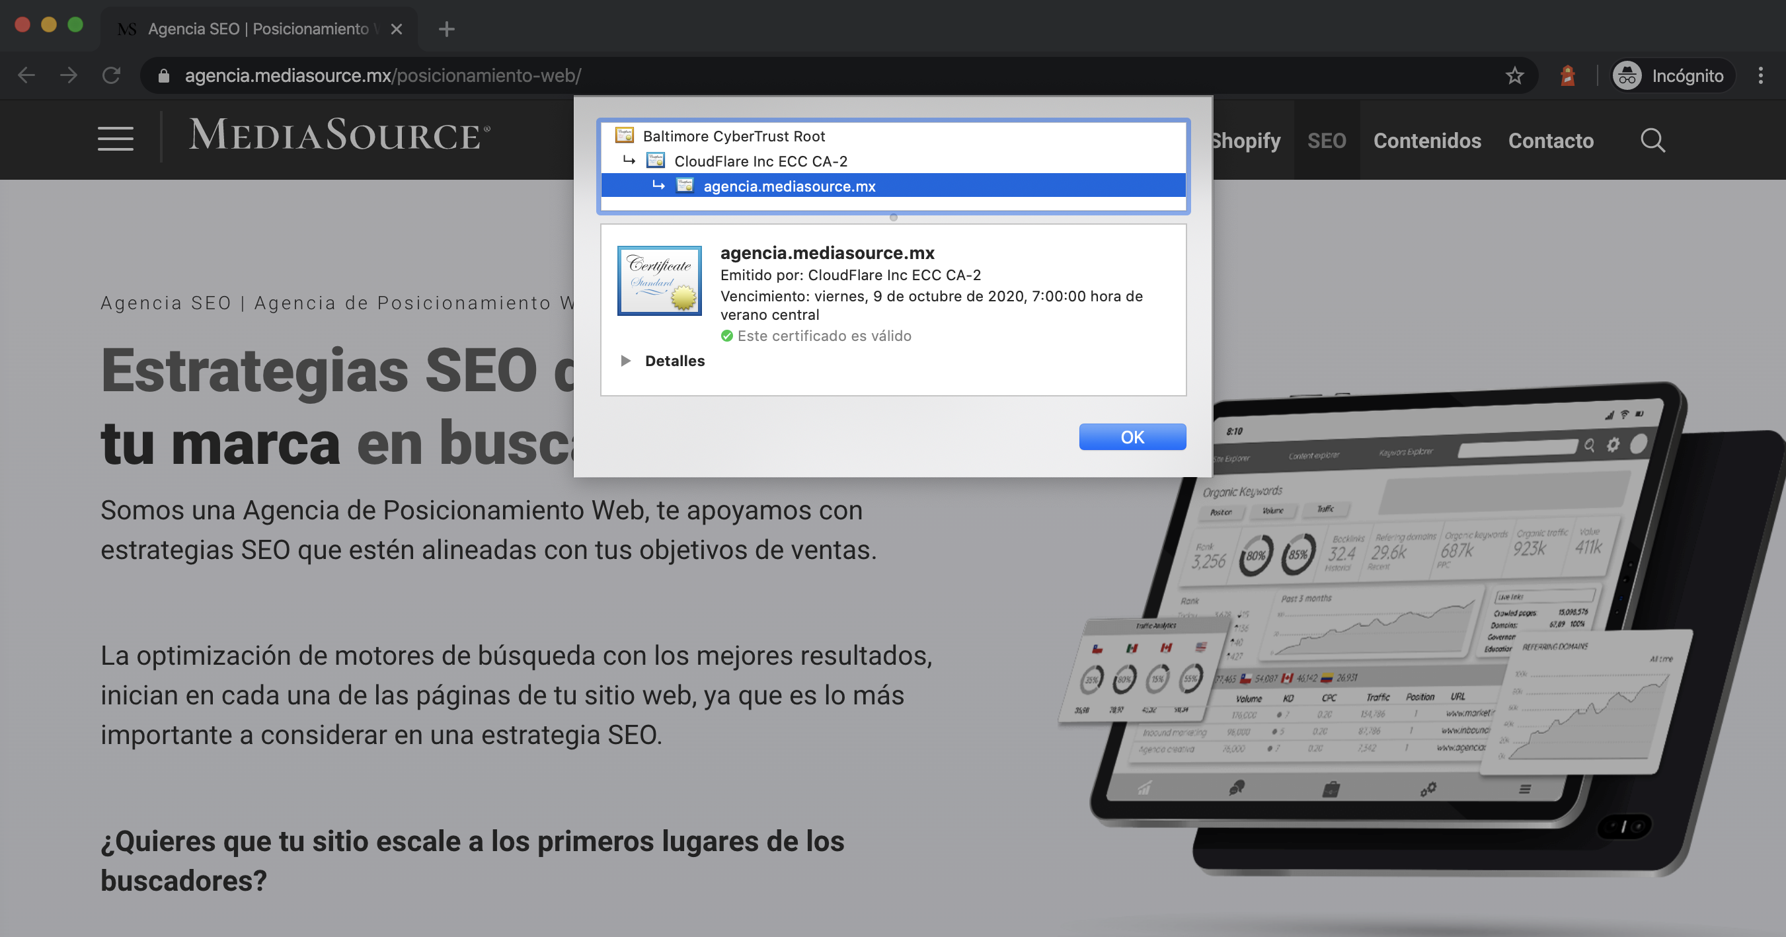Select the Agencia SEO browser tab
Screen dimensions: 1786x937
click(258, 29)
